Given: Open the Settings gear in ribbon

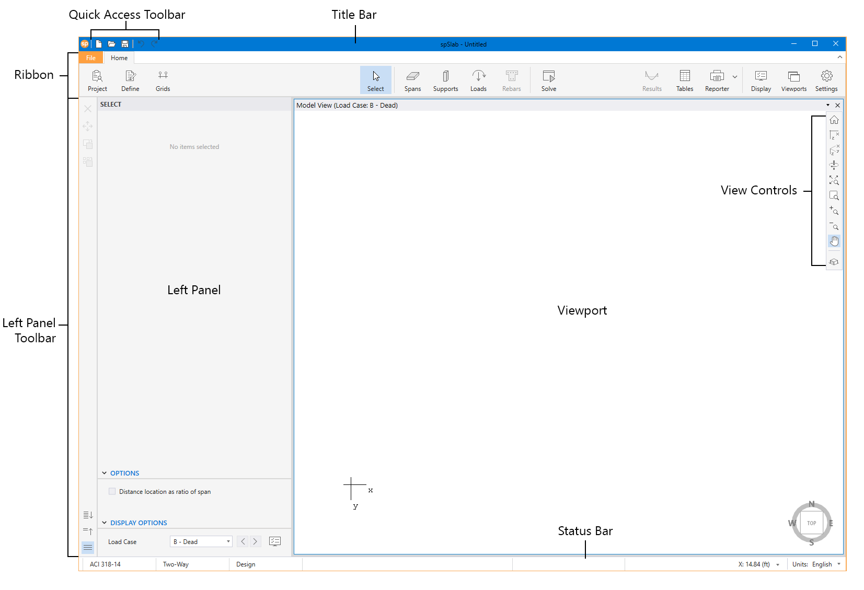Looking at the screenshot, I should 826,80.
